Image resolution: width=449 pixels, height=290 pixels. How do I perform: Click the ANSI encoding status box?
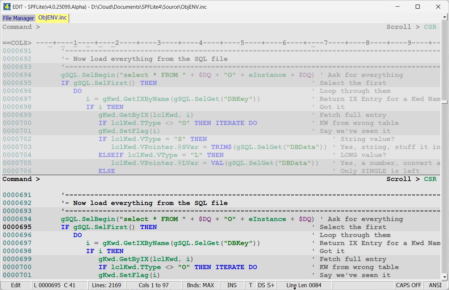point(435,285)
